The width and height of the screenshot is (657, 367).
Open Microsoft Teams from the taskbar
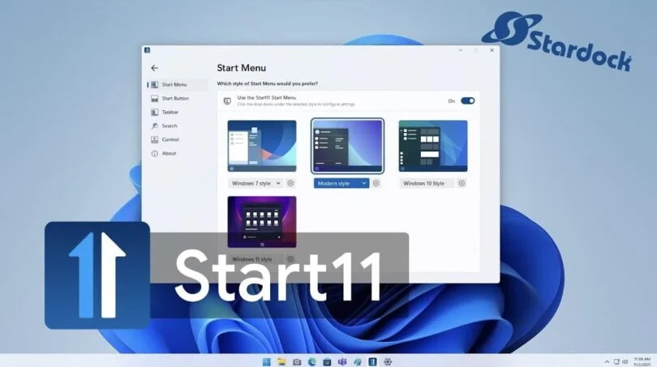pyautogui.click(x=342, y=361)
